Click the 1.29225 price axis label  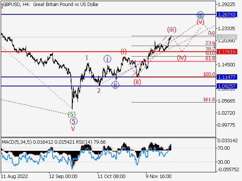[226, 5]
